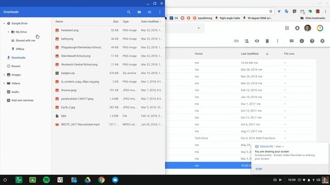Viewport: 330px width, 185px height.
Task: Open Shared with me in sidebar
Action: tap(25, 41)
